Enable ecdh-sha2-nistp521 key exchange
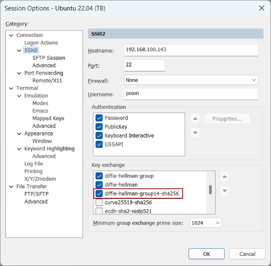This screenshot has height=266, width=271. 99,211
